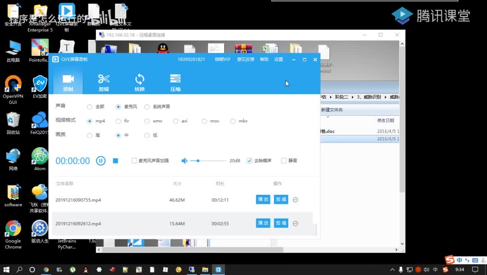Open the 转换 (convert) tab
This screenshot has height=275, width=487.
click(x=140, y=82)
